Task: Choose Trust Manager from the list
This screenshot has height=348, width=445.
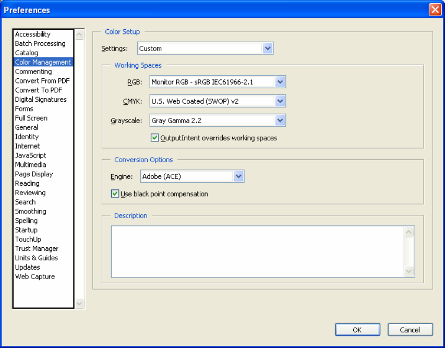Action: coord(37,249)
